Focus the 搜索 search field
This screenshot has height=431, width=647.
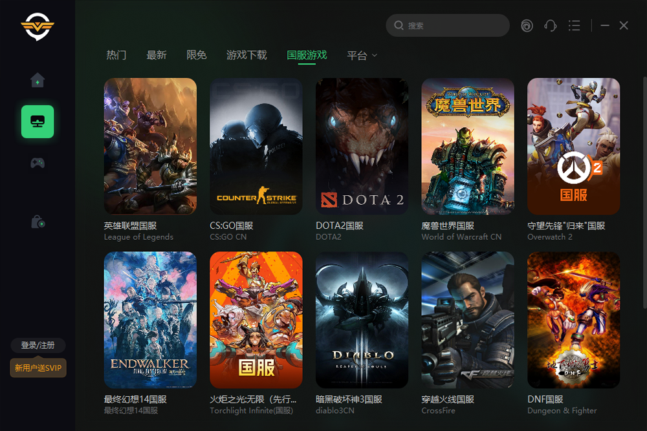[453, 25]
